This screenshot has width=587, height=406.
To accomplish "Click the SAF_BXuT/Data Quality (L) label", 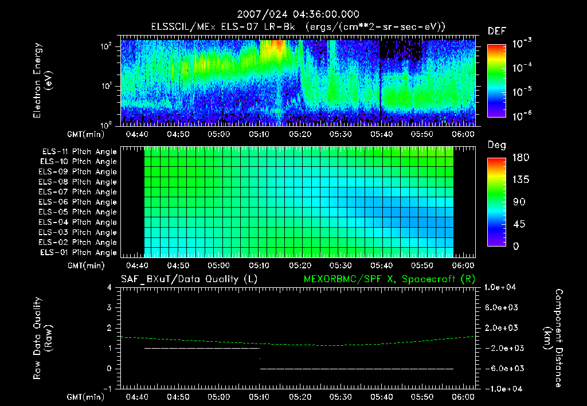I will [x=189, y=279].
